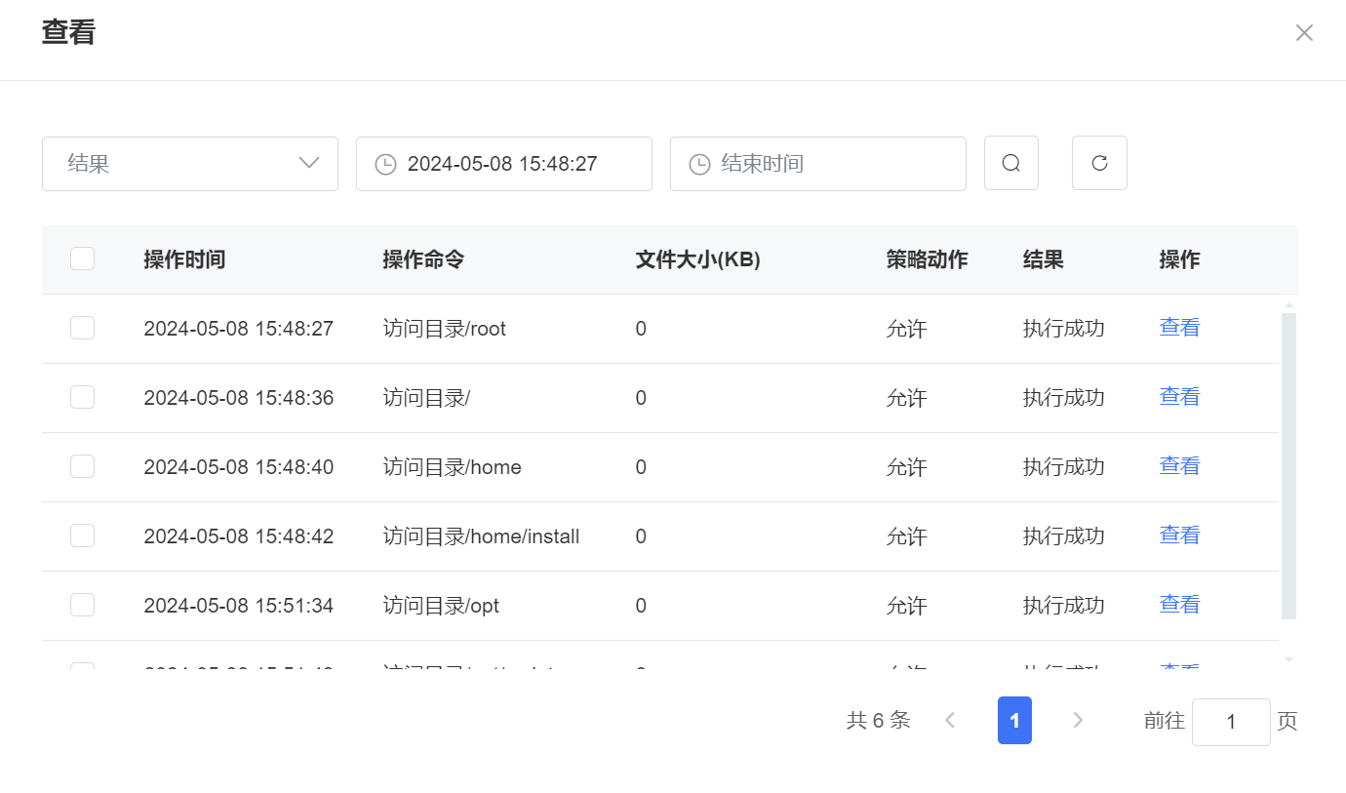Click 查看 link for 访问目录/root row
Viewport: 1346px width, 793px height.
[x=1179, y=328]
